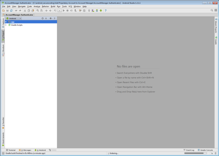219x156 pixels.
Task: Click the Collapse All icon in Project panel
Action: point(46,19)
